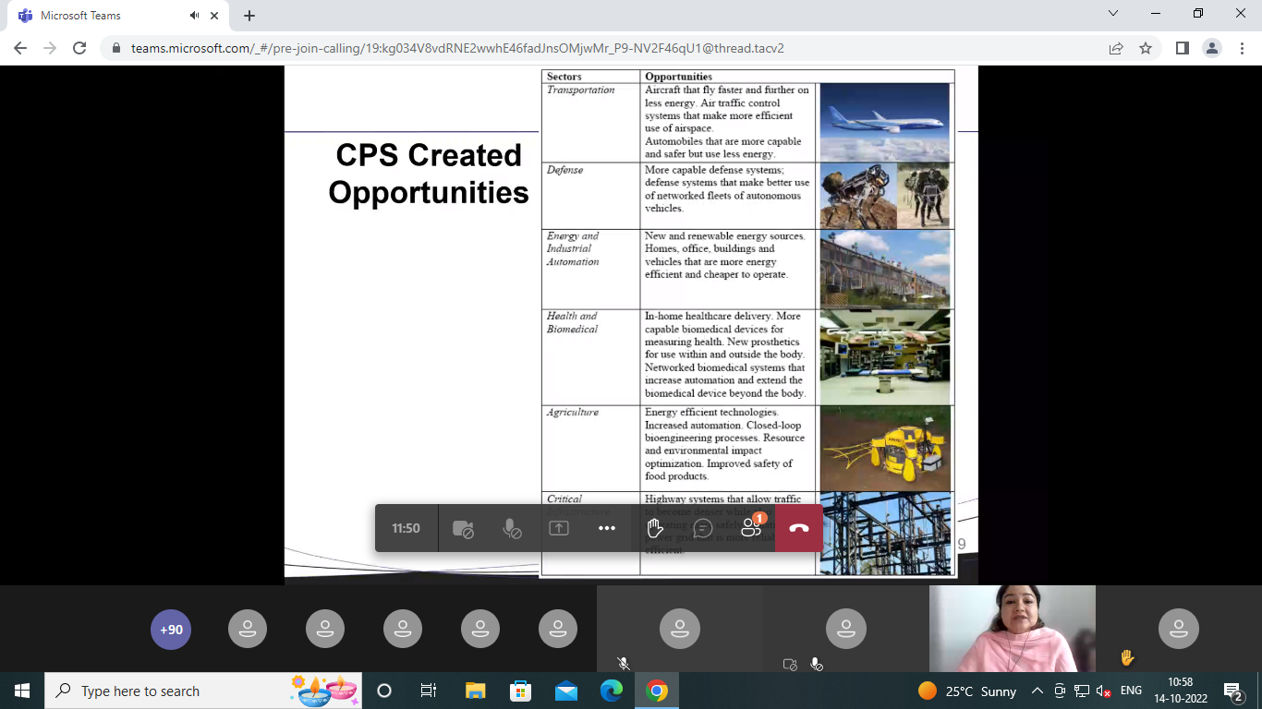Open the Chrome three-dot menu
This screenshot has height=709, width=1262.
click(x=1242, y=48)
